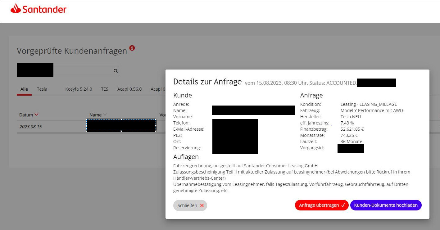
Task: Select the 2023.08.15 date cell
Action: click(x=30, y=127)
